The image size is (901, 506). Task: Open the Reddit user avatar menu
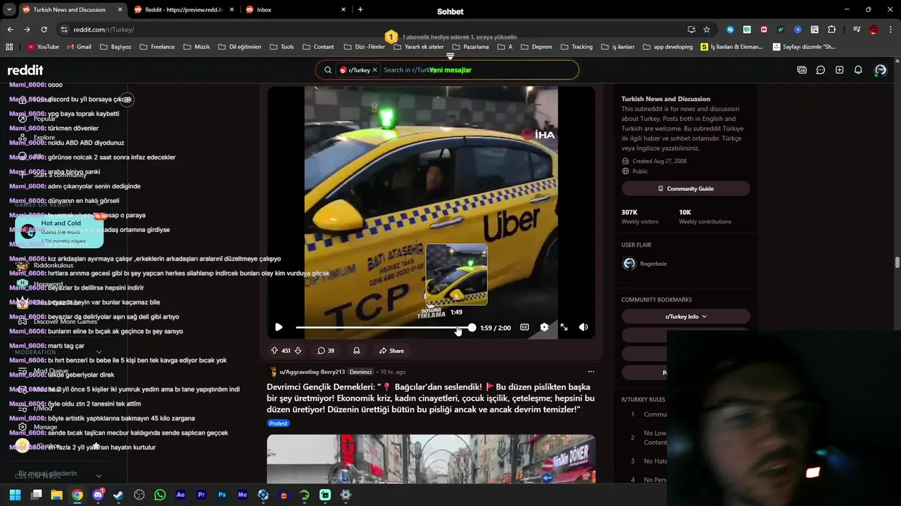[881, 70]
